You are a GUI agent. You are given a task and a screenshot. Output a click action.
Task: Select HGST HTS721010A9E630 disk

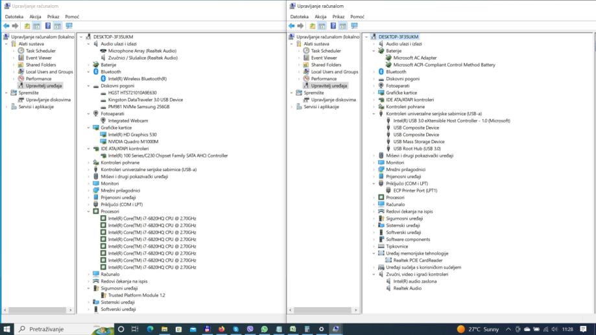[132, 93]
